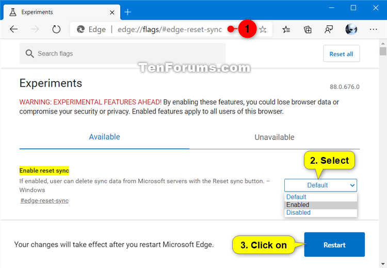
Task: Click the search magnifier icon
Action: (29, 54)
